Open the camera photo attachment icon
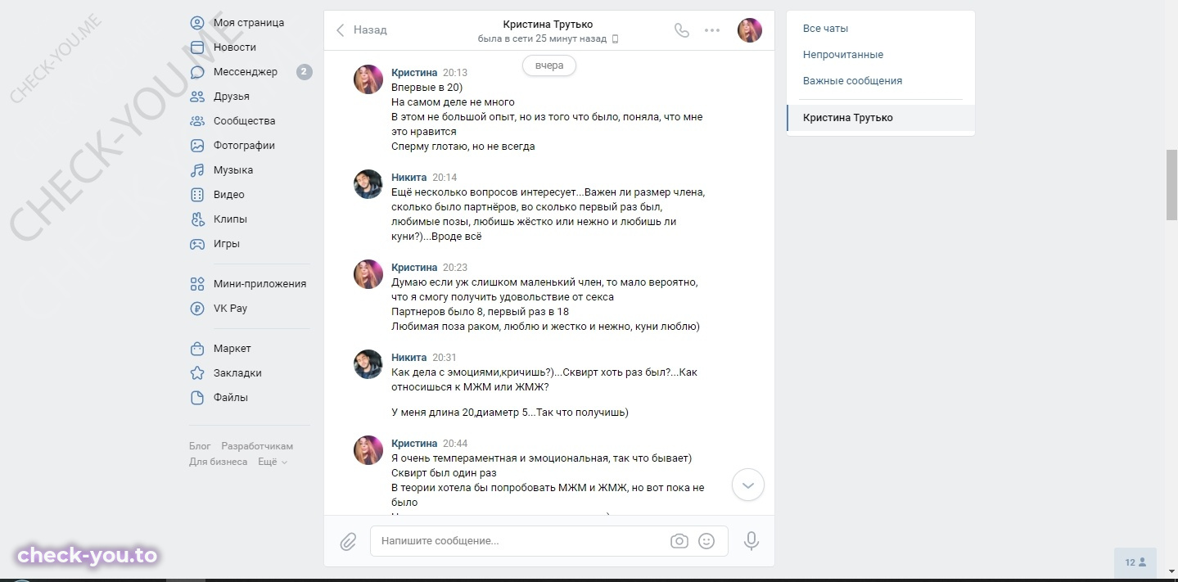The height and width of the screenshot is (582, 1178). point(679,541)
